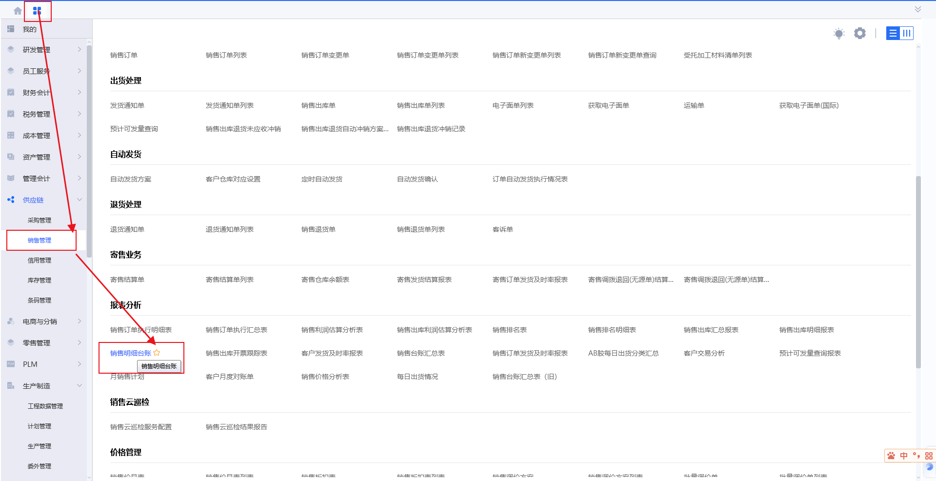936x481 pixels.
Task: Open the four-square app menu icon
Action: [x=37, y=11]
